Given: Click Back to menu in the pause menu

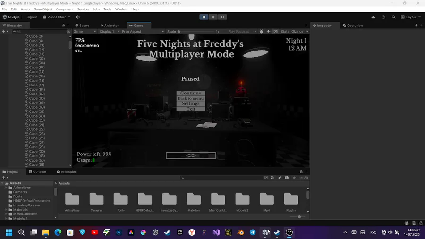Looking at the screenshot, I should [191, 98].
